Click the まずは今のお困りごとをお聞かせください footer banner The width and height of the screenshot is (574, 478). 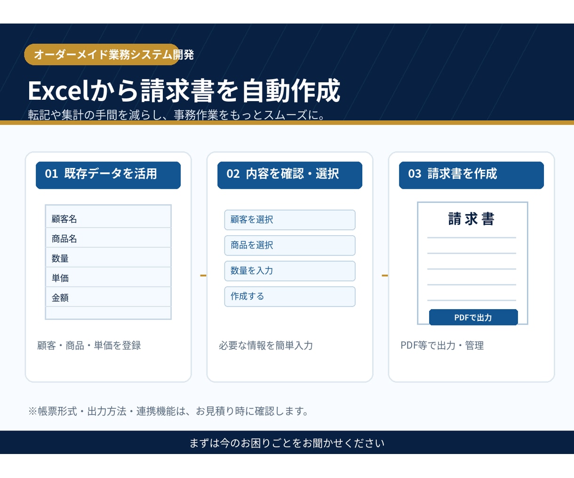[287, 442]
